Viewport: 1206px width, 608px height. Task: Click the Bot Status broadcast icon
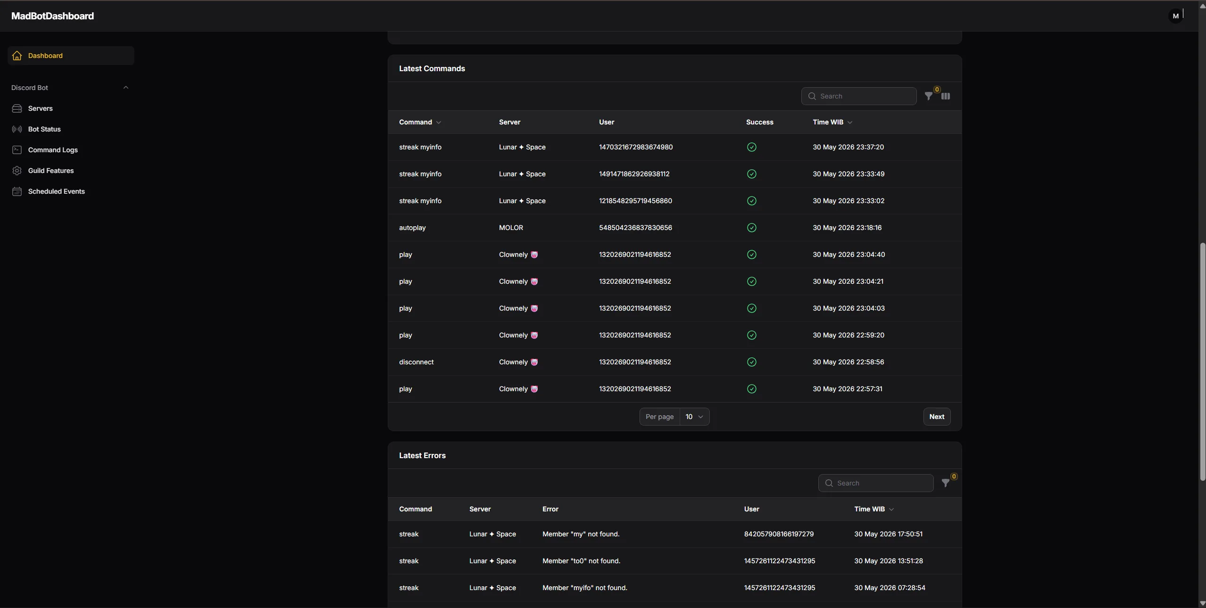tap(17, 129)
